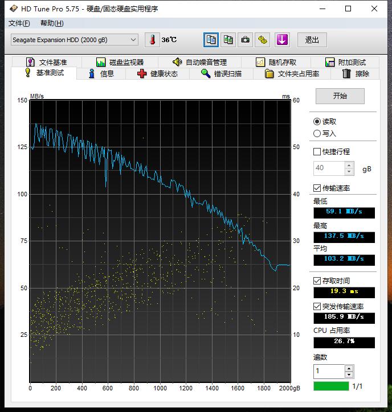Open the 文件 menu
Viewport: 392px width, 412px height.
coord(19,23)
